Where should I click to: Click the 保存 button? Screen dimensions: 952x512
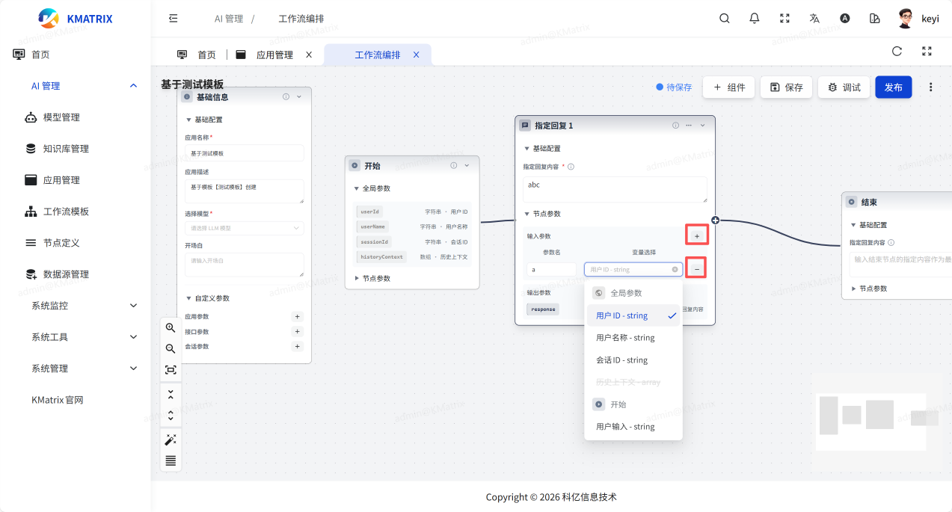786,87
